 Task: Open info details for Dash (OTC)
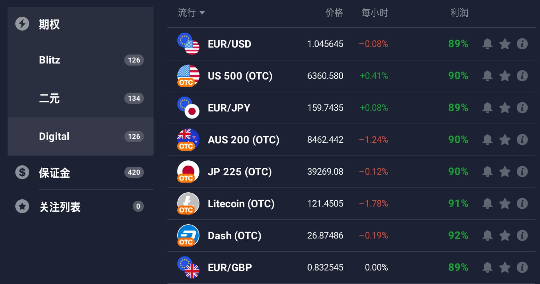click(x=522, y=235)
